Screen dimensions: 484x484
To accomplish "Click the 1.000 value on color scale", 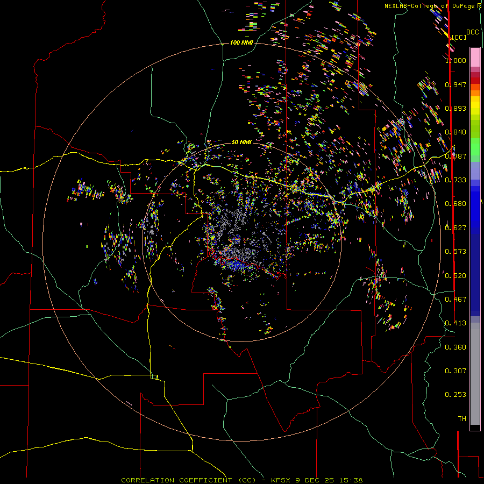I will click(x=455, y=60).
